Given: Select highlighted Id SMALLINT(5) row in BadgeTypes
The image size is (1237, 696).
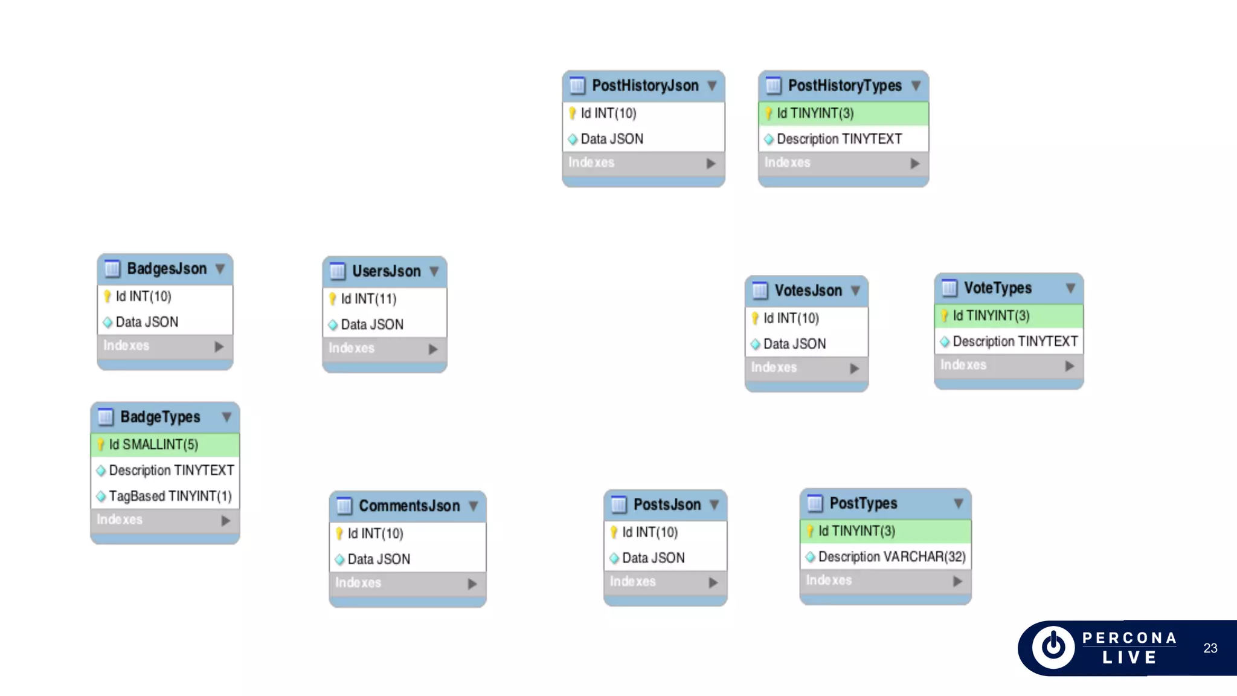Looking at the screenshot, I should coord(165,445).
